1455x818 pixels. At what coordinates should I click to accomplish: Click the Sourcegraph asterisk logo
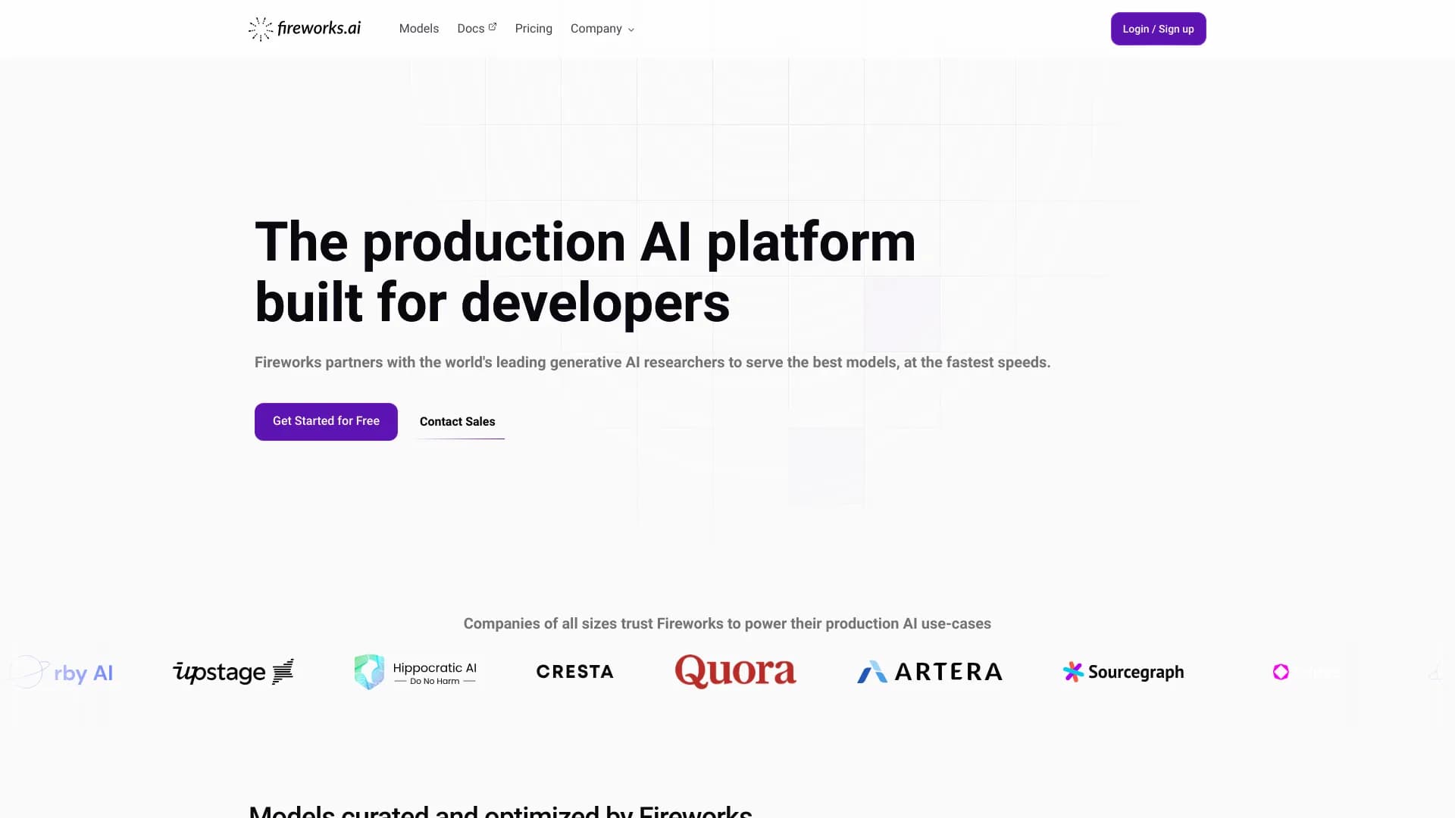point(1073,672)
